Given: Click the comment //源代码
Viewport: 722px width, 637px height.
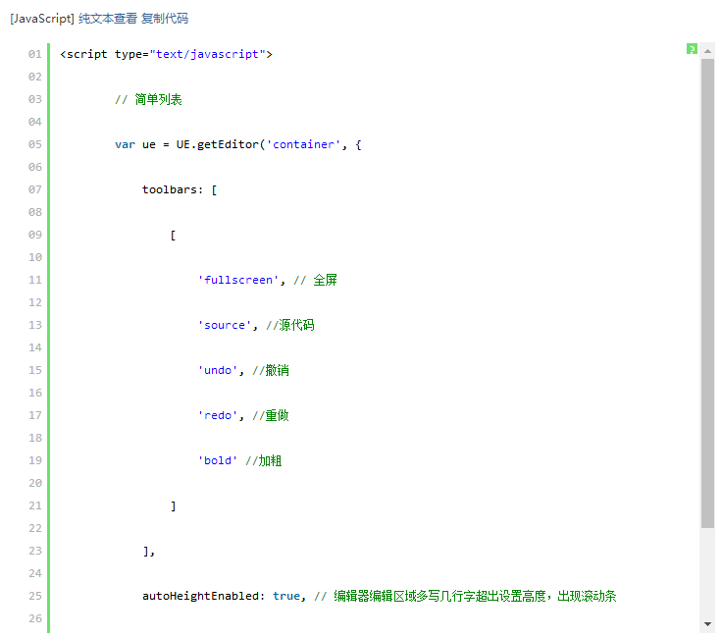Looking at the screenshot, I should [290, 325].
